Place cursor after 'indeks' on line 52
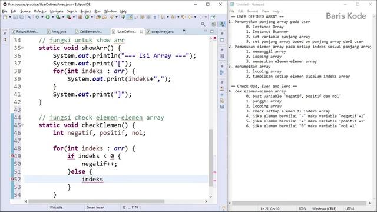 click(104, 179)
